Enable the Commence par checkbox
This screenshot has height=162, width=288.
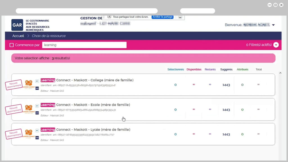click(12, 45)
